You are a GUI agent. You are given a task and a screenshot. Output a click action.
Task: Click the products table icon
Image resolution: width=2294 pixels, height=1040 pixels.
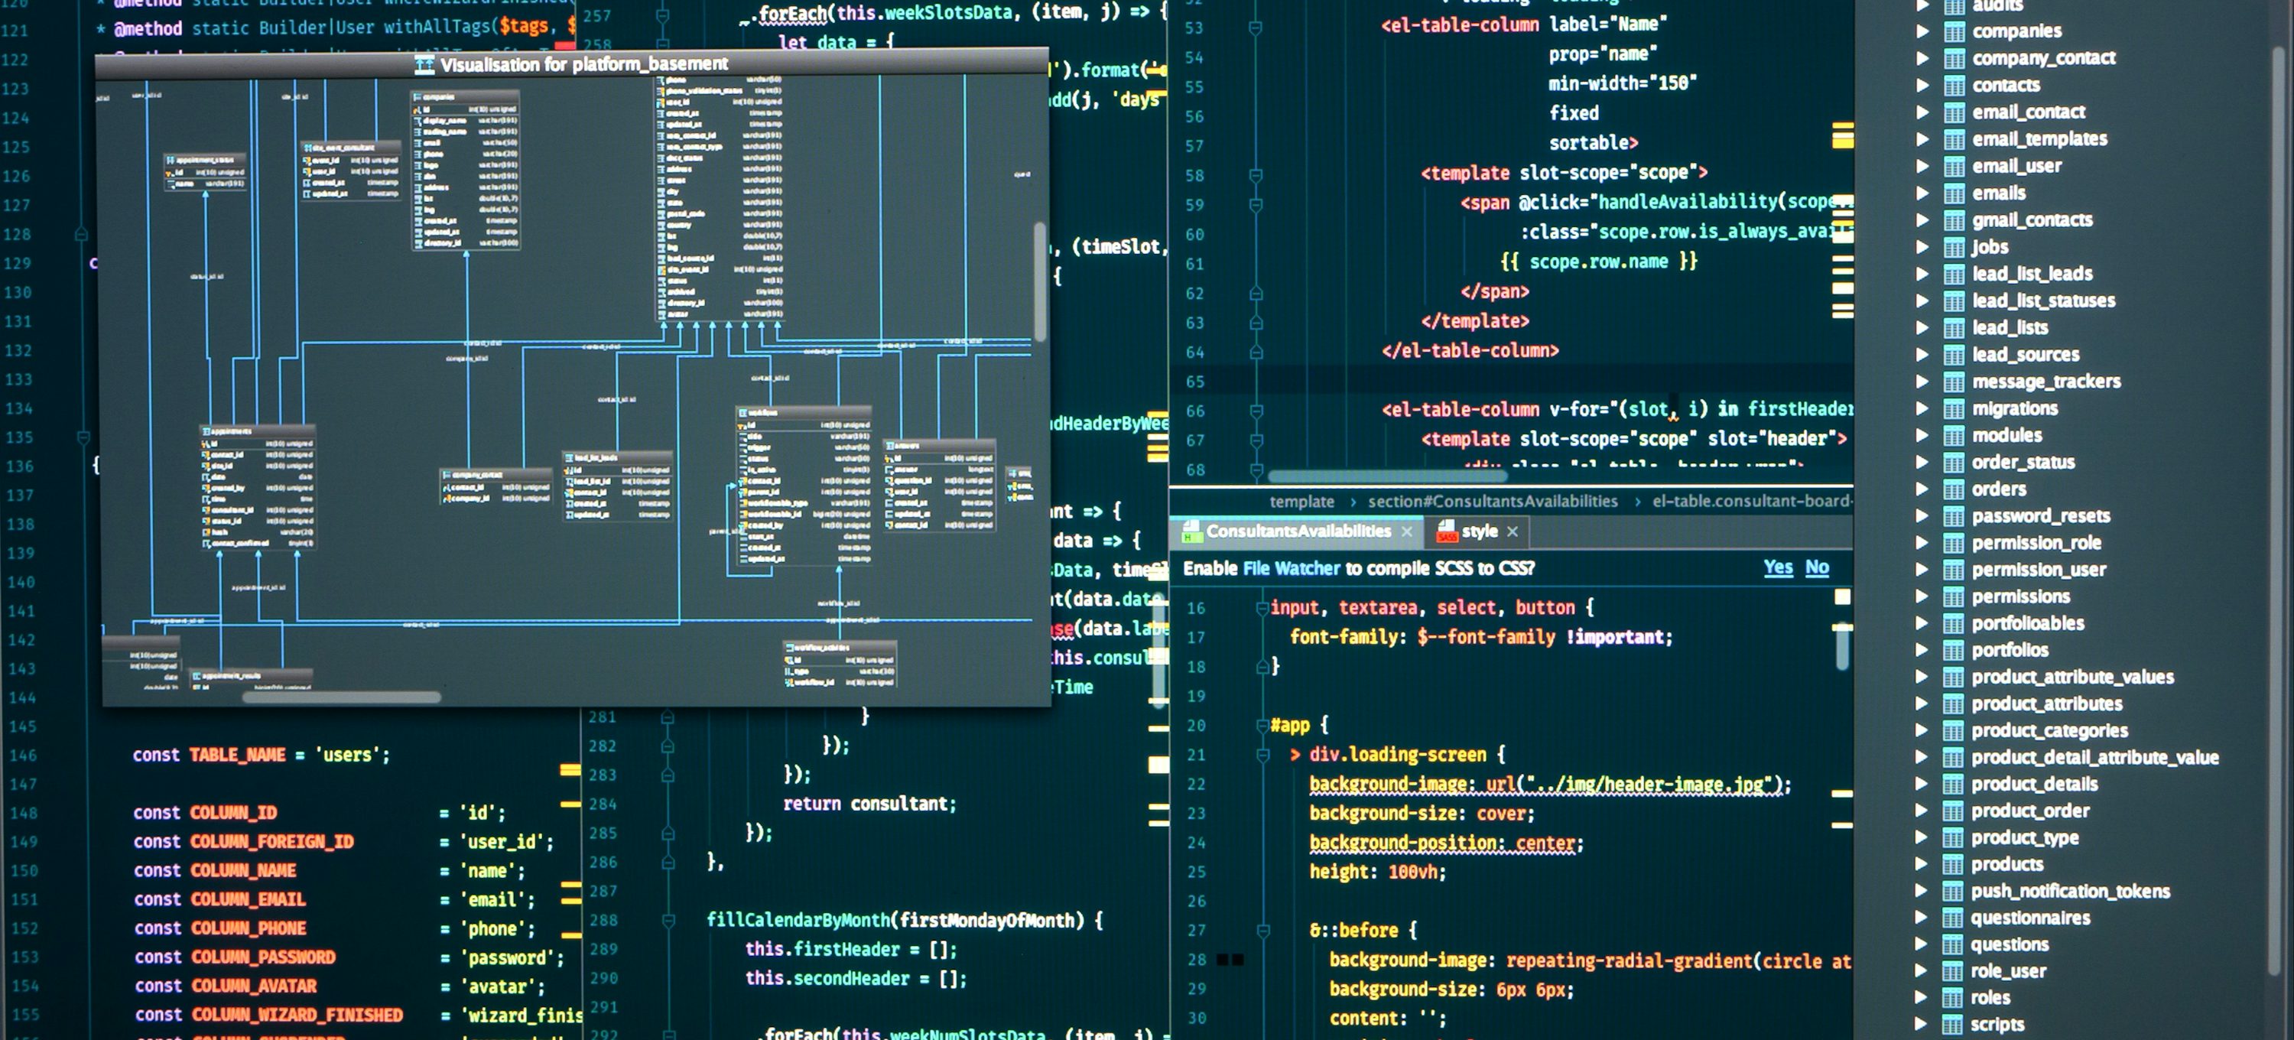tap(1952, 863)
